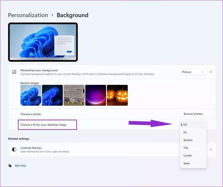Open the Get help link
The height and width of the screenshot is (187, 223).
point(20,166)
